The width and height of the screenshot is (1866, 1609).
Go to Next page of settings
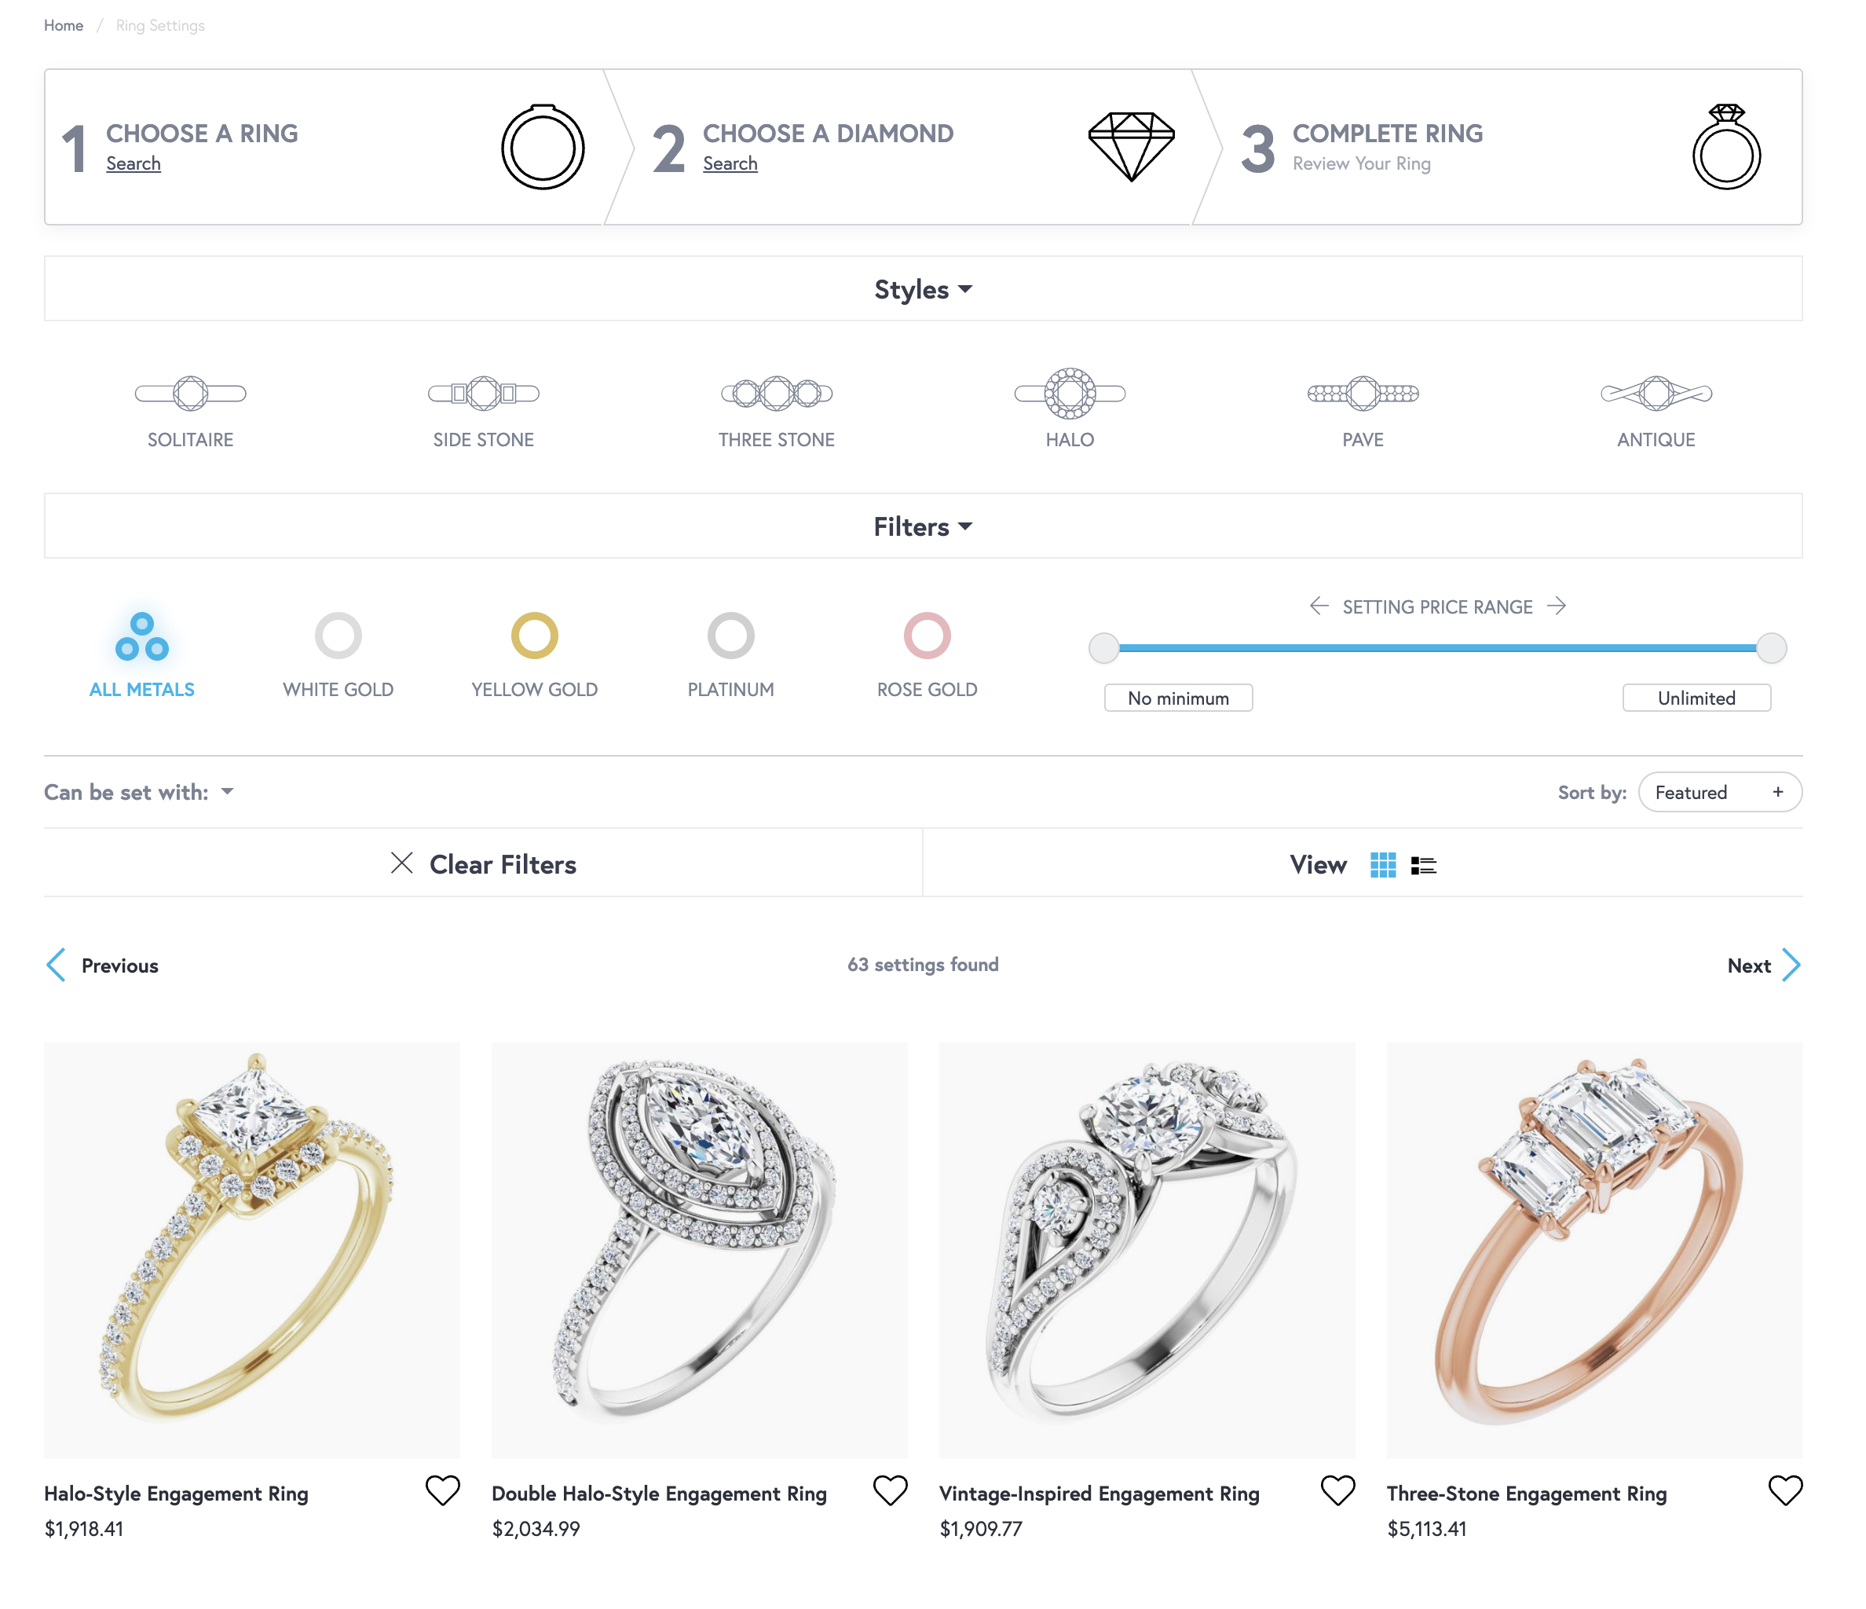pyautogui.click(x=1763, y=966)
